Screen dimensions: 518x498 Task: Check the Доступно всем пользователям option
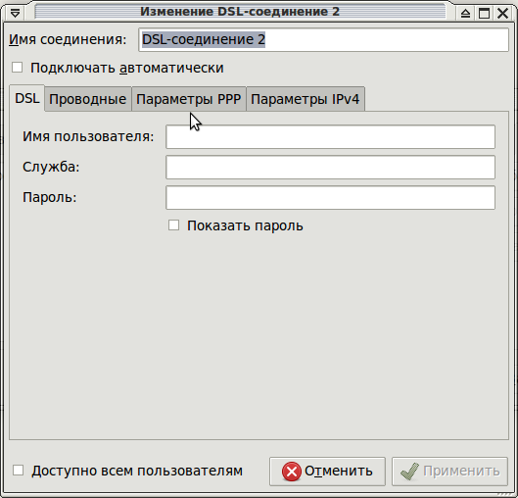pyautogui.click(x=19, y=471)
